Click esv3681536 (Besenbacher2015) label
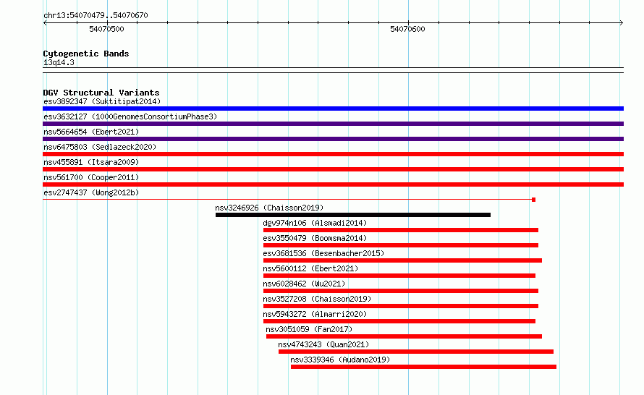The height and width of the screenshot is (395, 644). point(323,253)
